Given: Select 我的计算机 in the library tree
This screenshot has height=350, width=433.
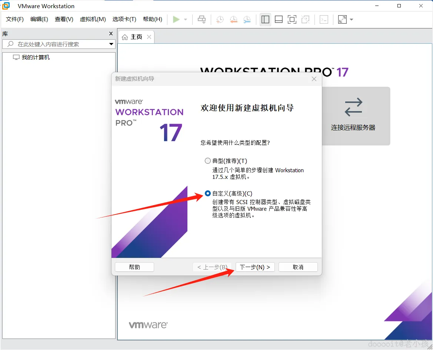Looking at the screenshot, I should tap(36, 57).
